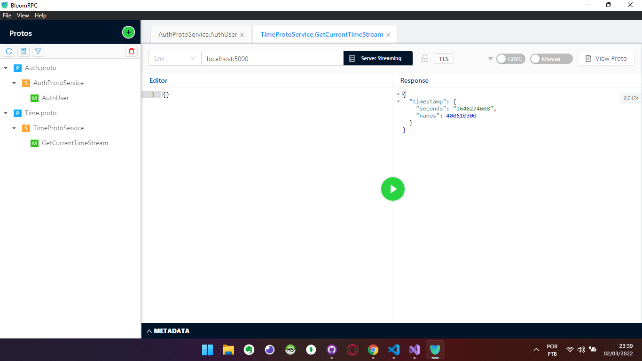The width and height of the screenshot is (642, 361).
Task: Fold the timestamp object in Response
Action: pyautogui.click(x=399, y=102)
